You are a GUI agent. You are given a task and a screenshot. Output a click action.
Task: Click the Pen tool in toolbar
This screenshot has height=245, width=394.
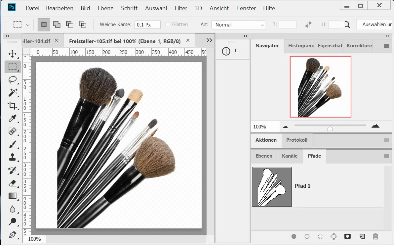click(13, 235)
